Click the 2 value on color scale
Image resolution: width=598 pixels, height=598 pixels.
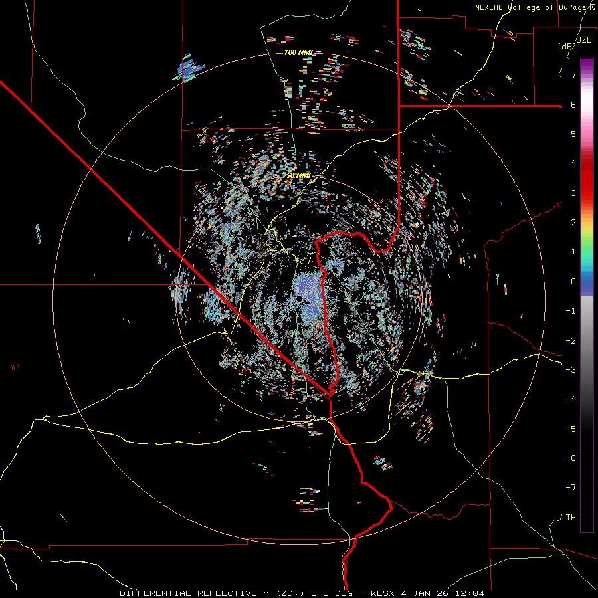tap(573, 223)
